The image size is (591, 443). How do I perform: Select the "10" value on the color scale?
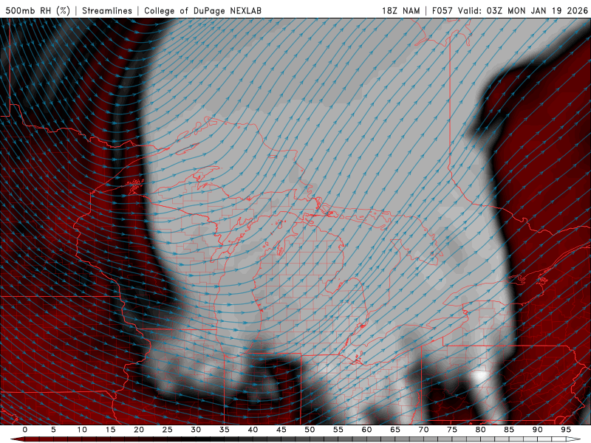click(82, 430)
